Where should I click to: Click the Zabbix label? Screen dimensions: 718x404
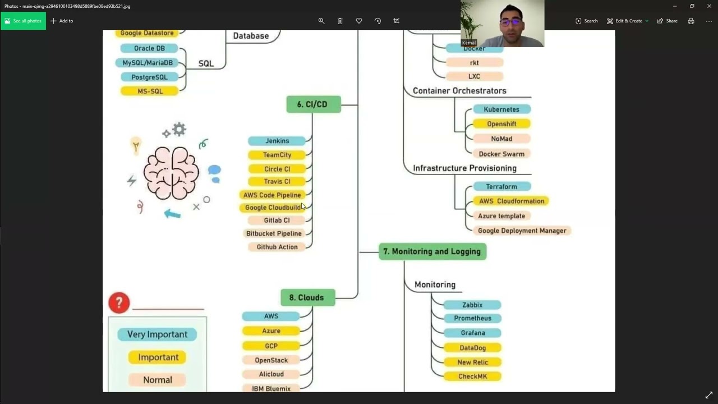coord(472,305)
